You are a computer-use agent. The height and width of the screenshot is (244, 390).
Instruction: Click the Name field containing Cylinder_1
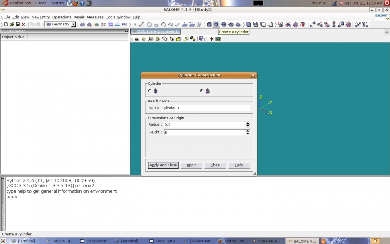coord(205,108)
